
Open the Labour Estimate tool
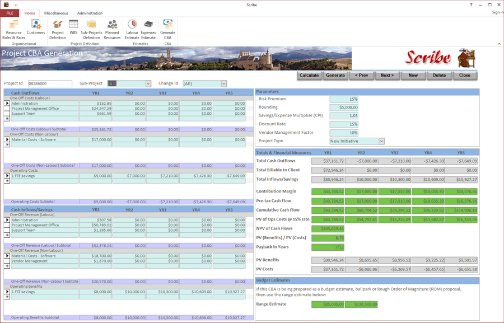[132, 30]
